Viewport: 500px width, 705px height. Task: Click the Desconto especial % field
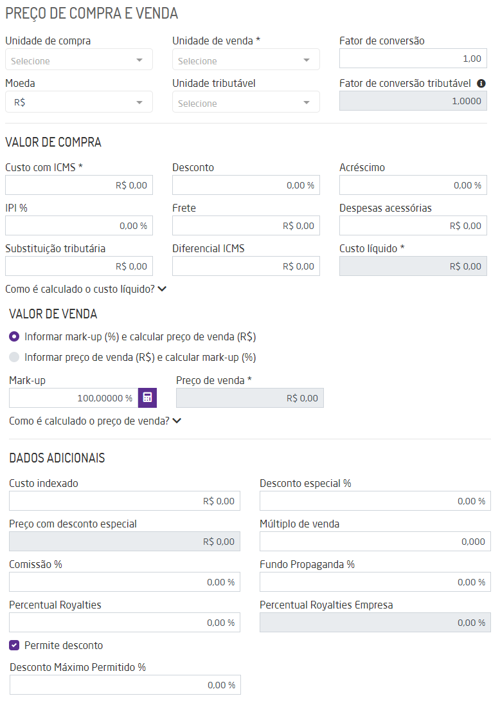[x=375, y=501]
